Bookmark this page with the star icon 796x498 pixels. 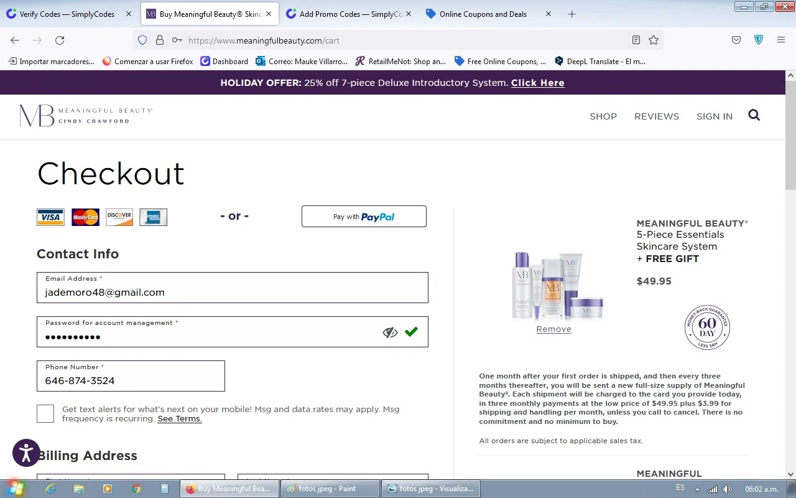tap(654, 40)
